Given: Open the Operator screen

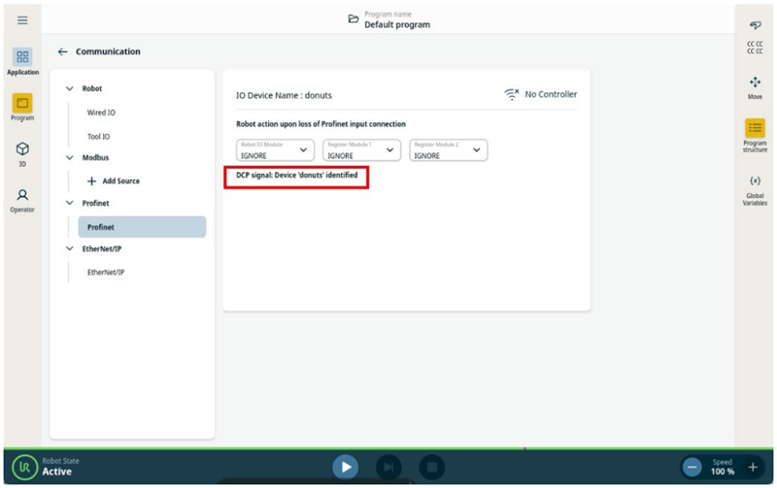Looking at the screenshot, I should click(22, 199).
